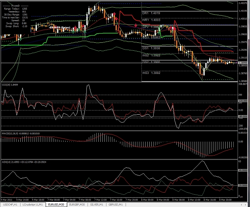Click the 1.38760 price axis label
This screenshot has width=250, height=207.
click(243, 74)
